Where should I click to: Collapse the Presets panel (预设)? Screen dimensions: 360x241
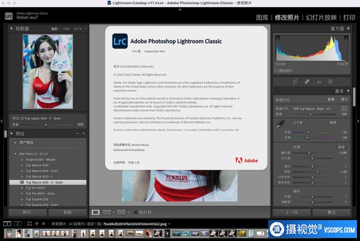tap(11, 134)
